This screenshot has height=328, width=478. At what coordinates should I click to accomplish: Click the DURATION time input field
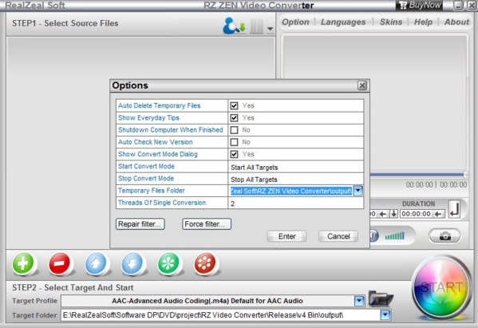[416, 214]
